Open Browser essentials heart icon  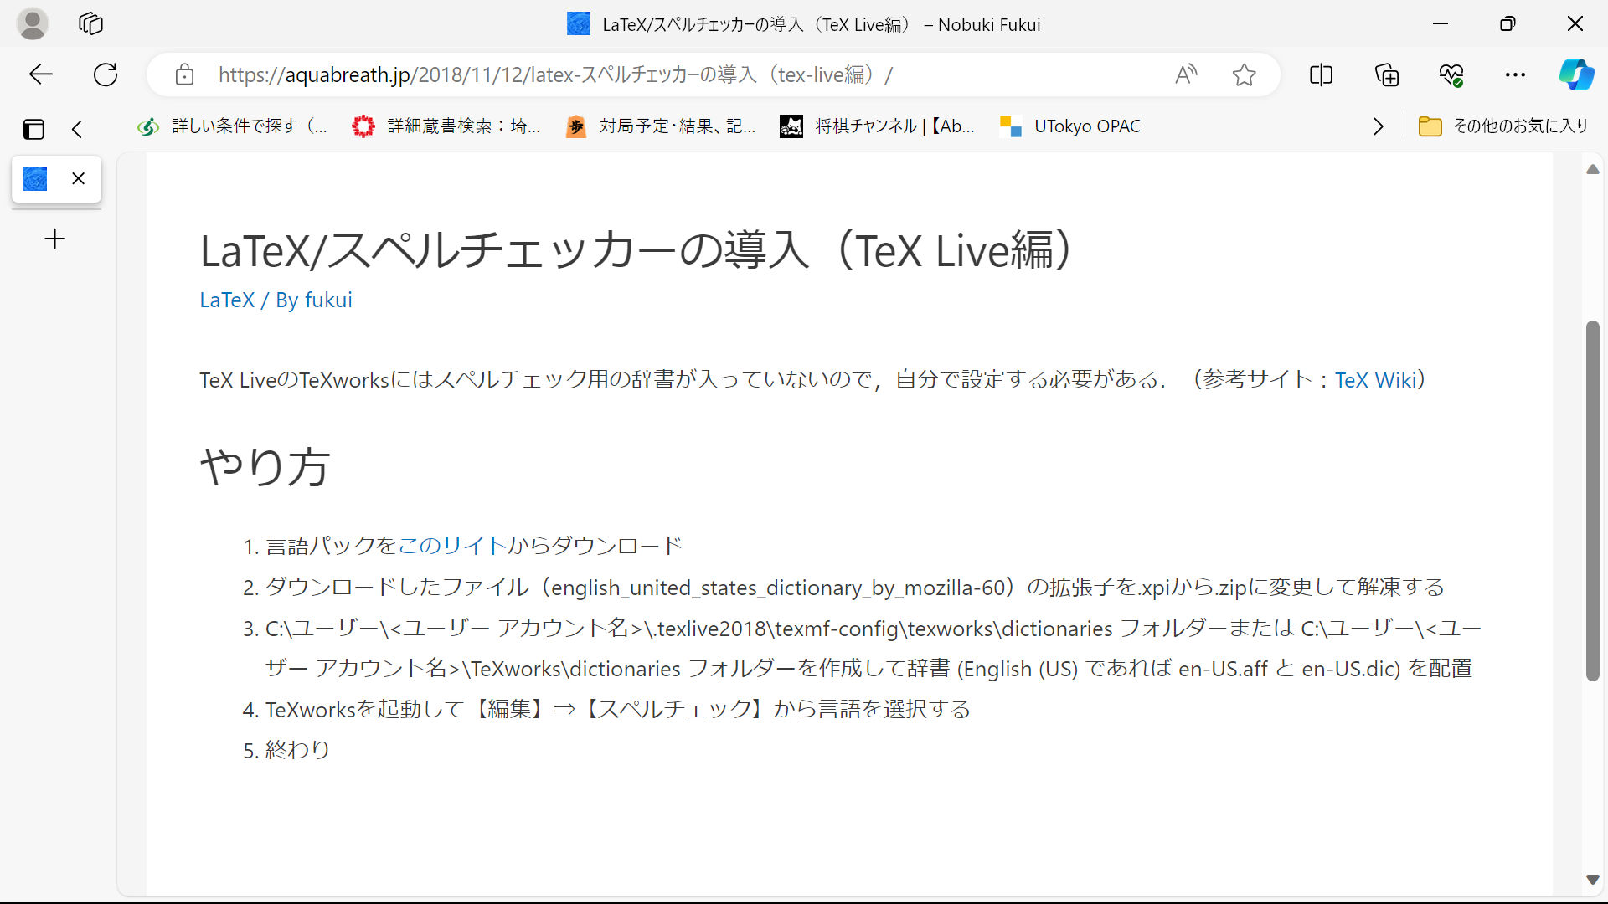(x=1451, y=74)
